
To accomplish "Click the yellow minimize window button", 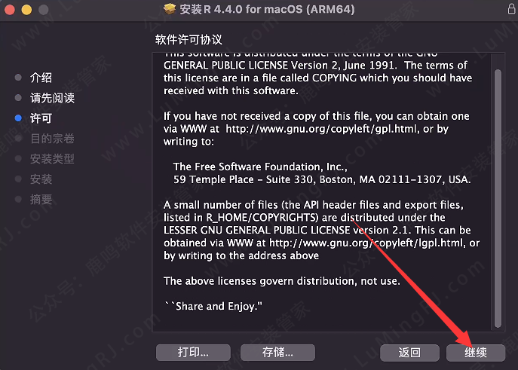I will click(x=26, y=10).
